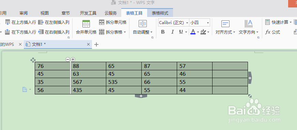
Task: Apply text highlight color
Action: tap(203, 32)
